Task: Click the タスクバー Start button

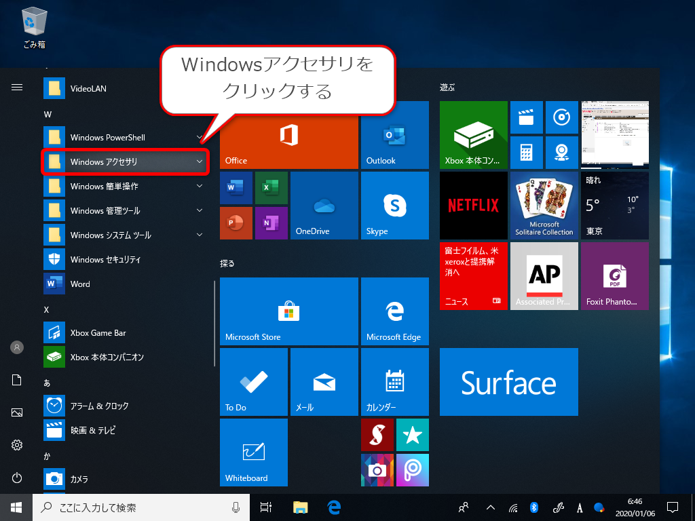Action: pos(14,507)
